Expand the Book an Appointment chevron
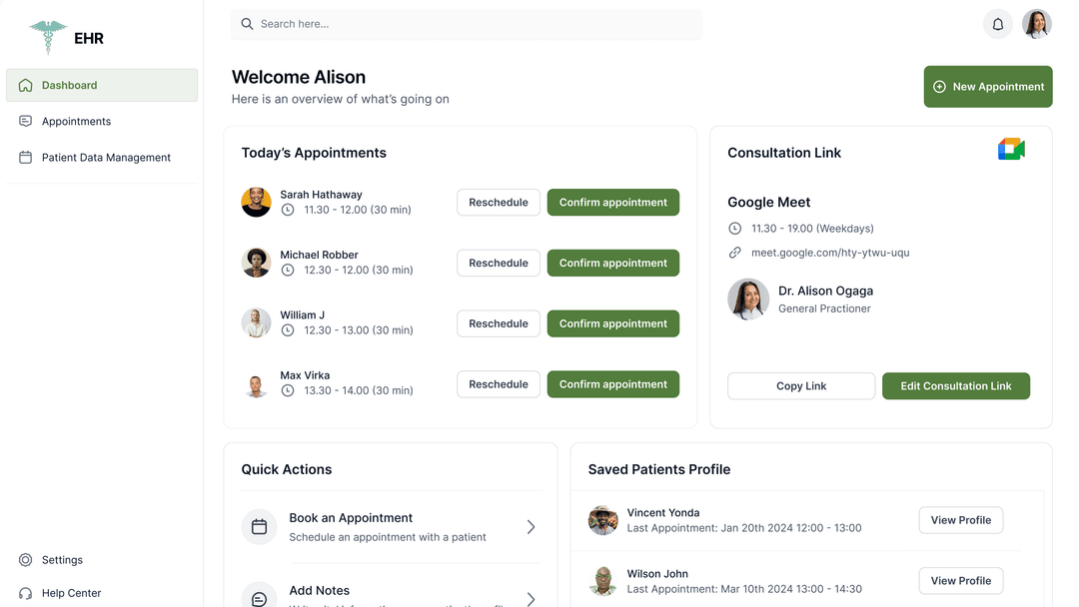The height and width of the screenshot is (607, 1079). point(531,527)
